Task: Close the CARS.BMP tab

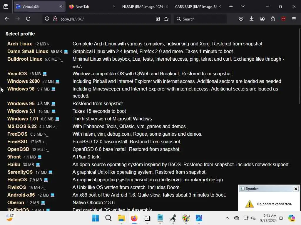Action: (x=220, y=6)
